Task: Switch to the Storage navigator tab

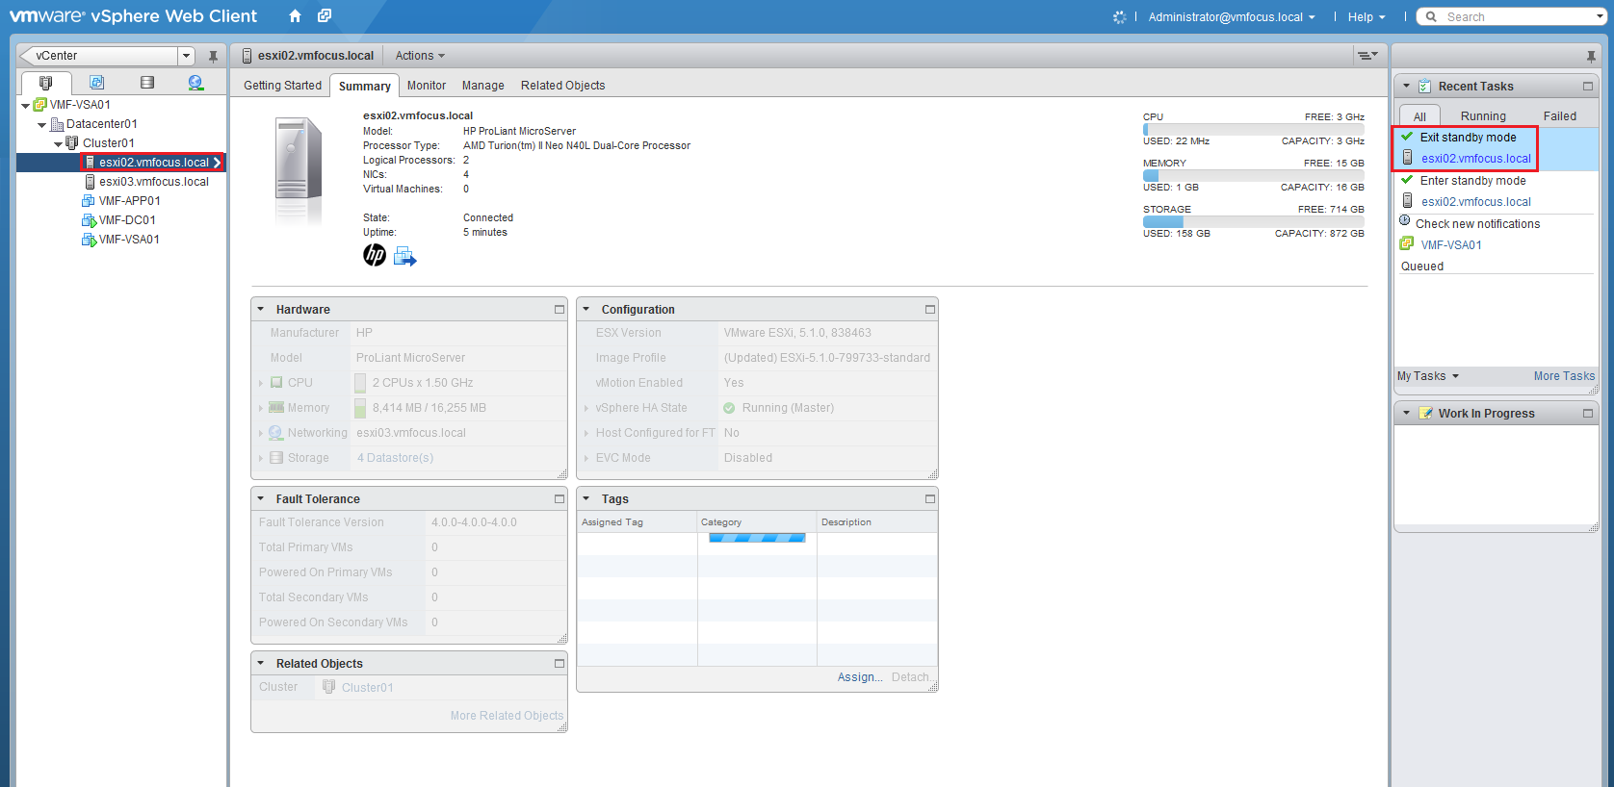Action: pyautogui.click(x=146, y=83)
